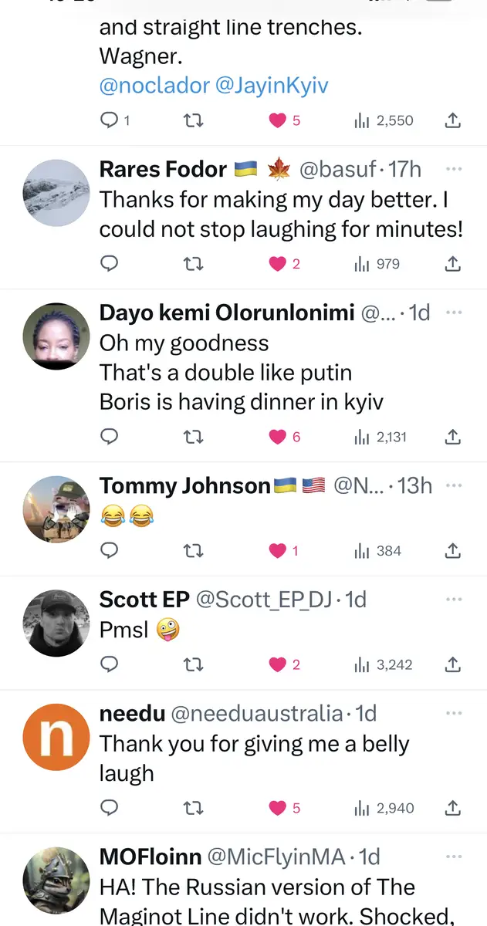Open Tommy Johnson's profile name

(x=184, y=485)
